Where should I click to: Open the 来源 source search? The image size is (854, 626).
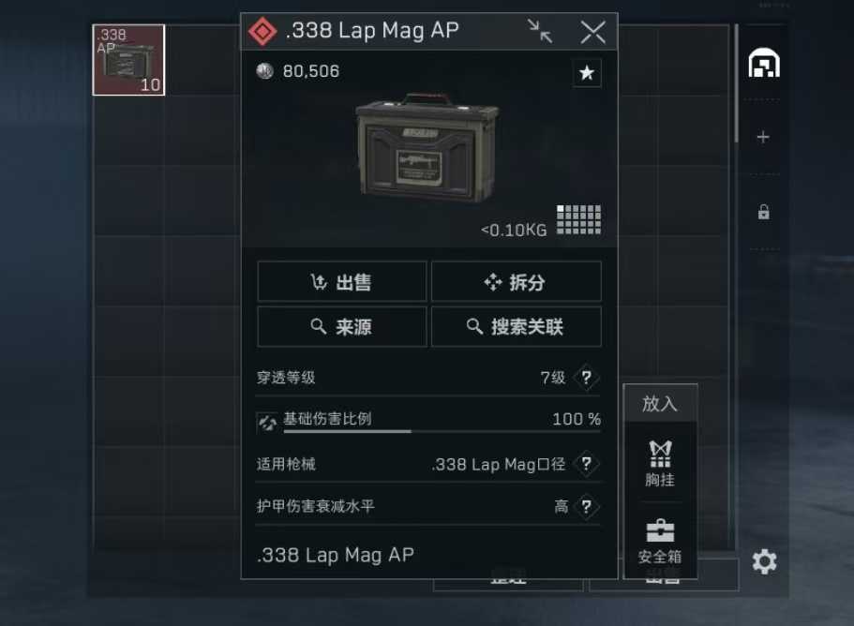341,327
